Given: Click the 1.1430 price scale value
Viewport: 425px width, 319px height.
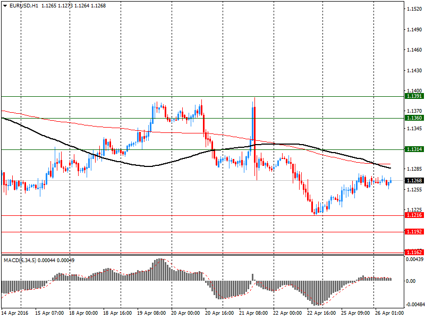Looking at the screenshot, I should (414, 71).
